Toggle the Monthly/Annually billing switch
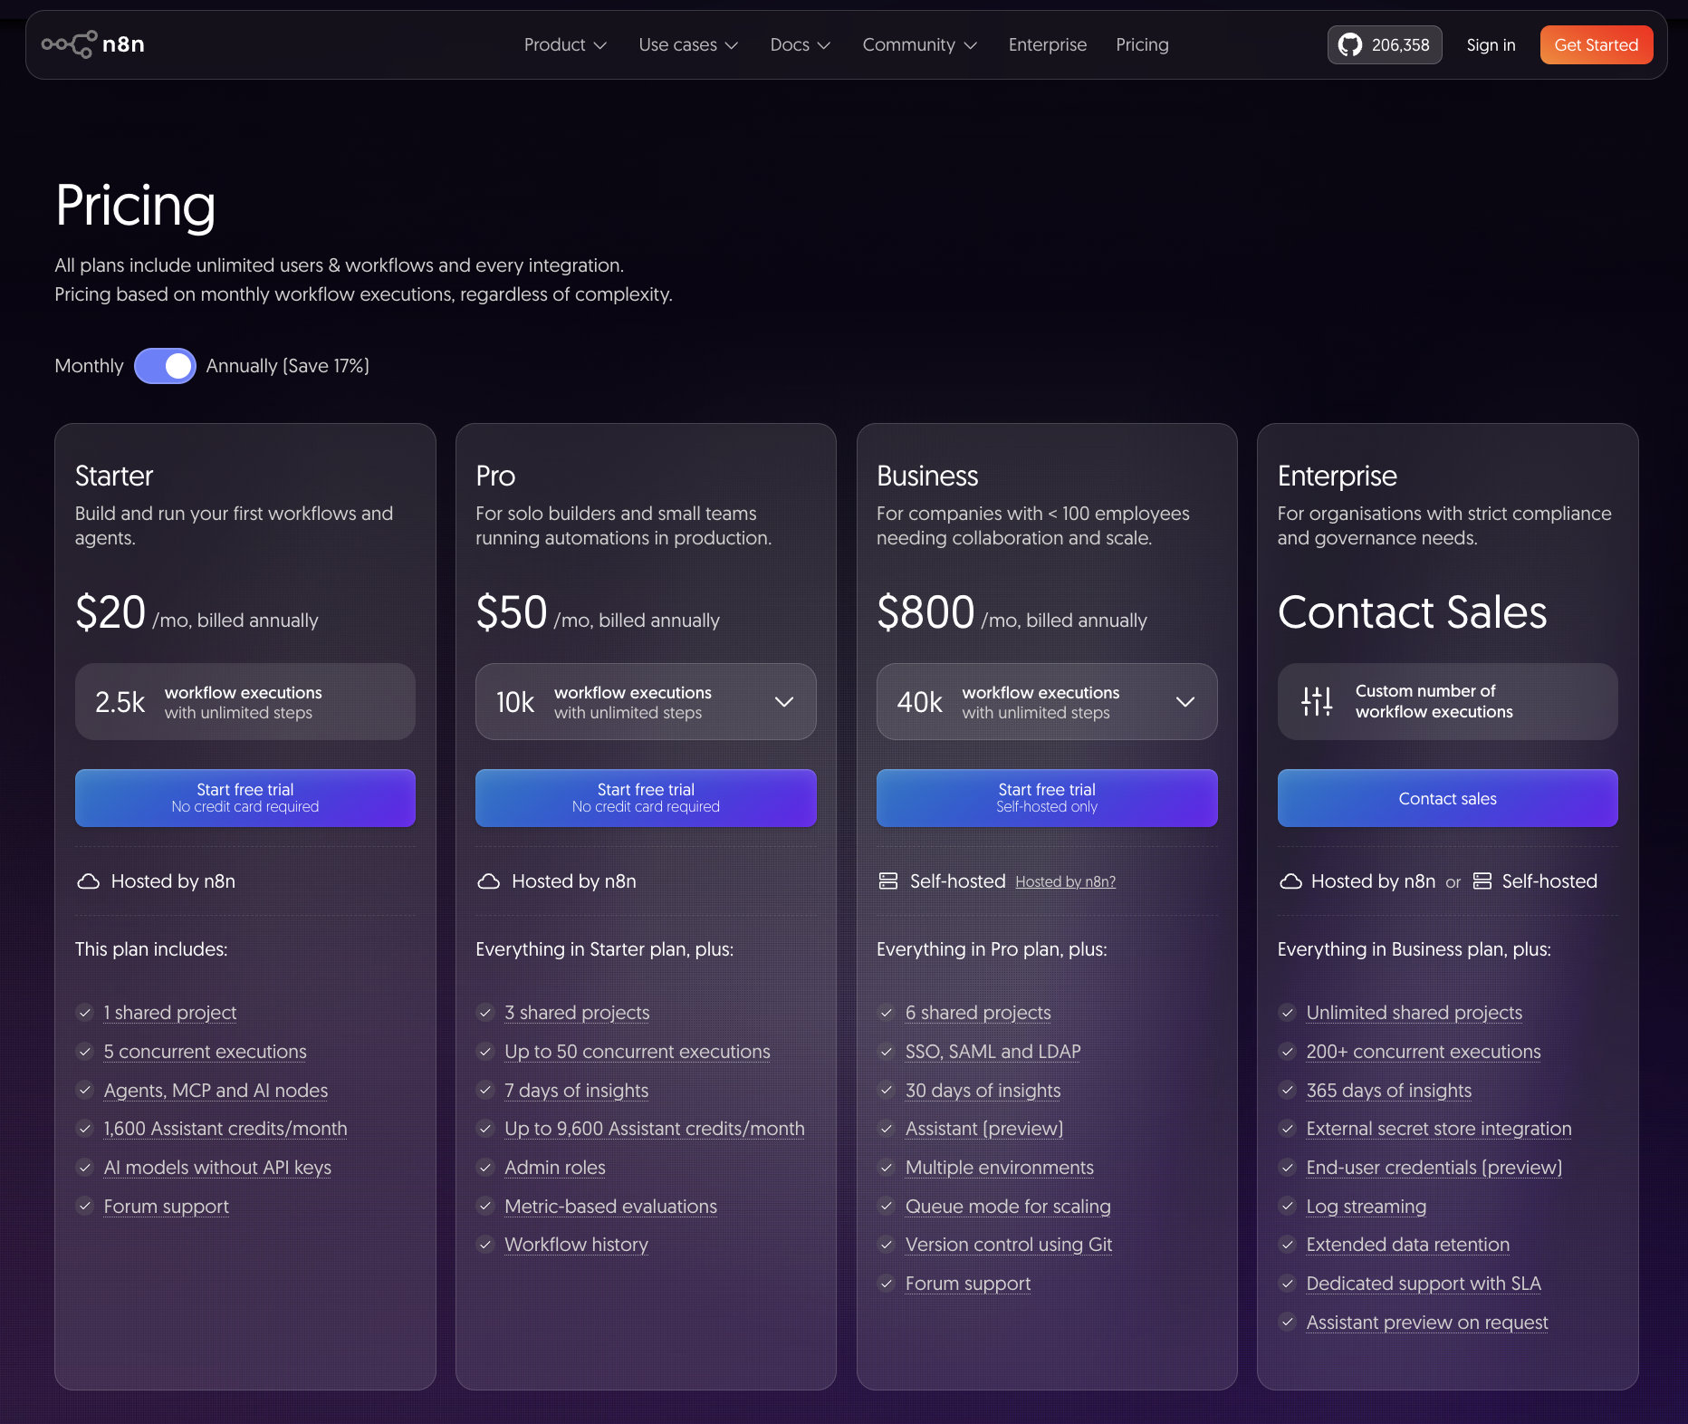The height and width of the screenshot is (1424, 1688). coord(165,366)
